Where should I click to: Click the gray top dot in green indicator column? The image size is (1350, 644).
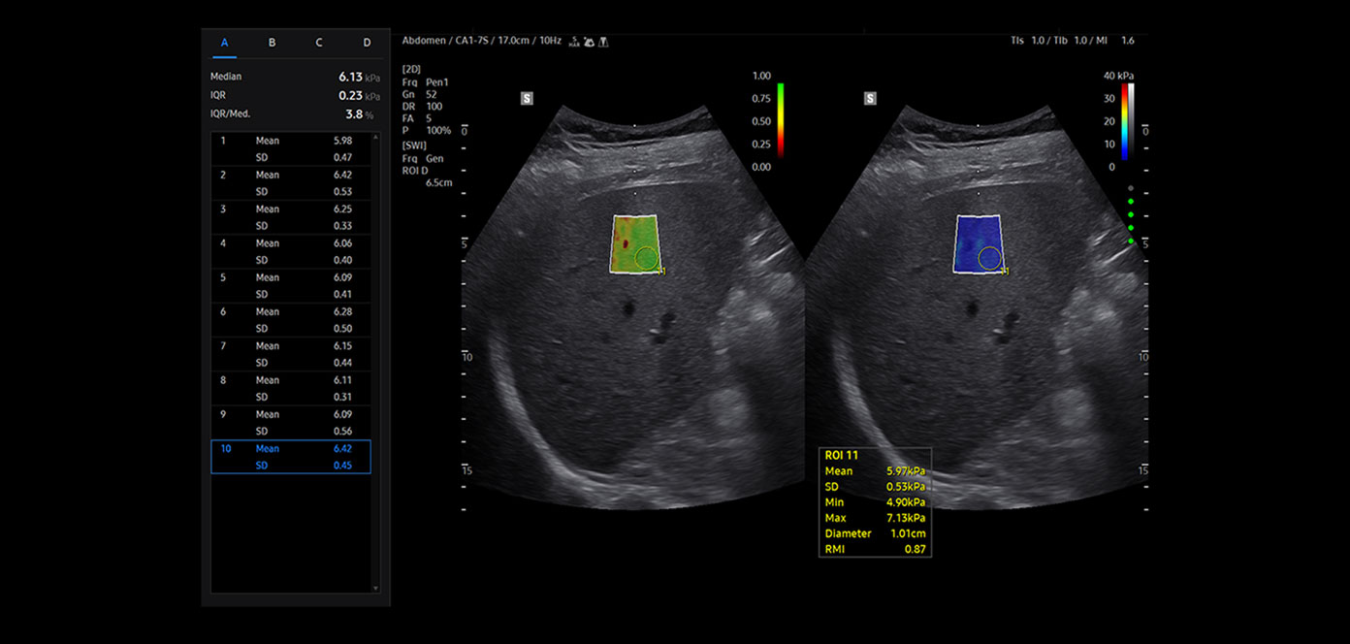coord(1131,189)
